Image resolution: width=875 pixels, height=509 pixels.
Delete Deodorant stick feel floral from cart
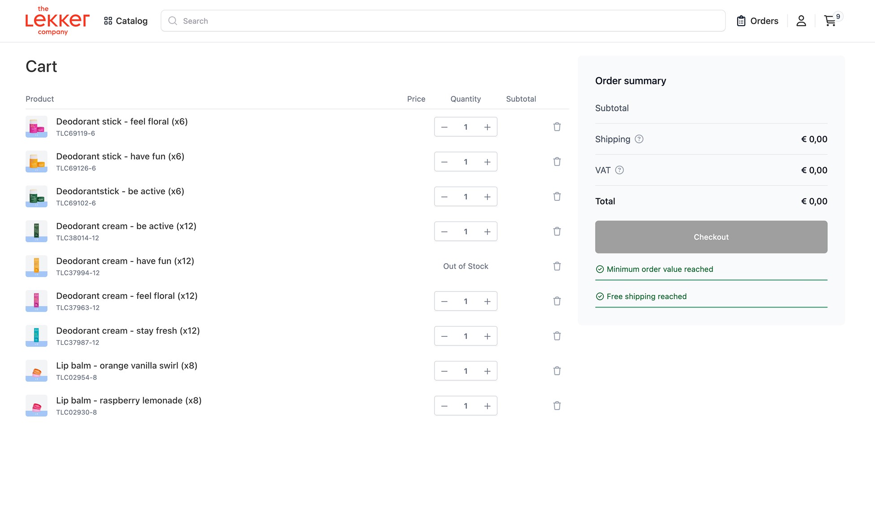coord(557,127)
